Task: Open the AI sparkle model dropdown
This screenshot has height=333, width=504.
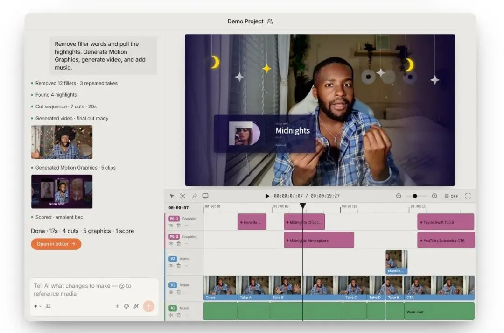Action: pyautogui.click(x=38, y=306)
